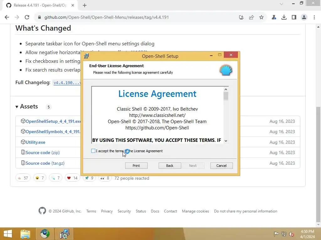
Task: Click the network tray icon
Action: click(284, 234)
